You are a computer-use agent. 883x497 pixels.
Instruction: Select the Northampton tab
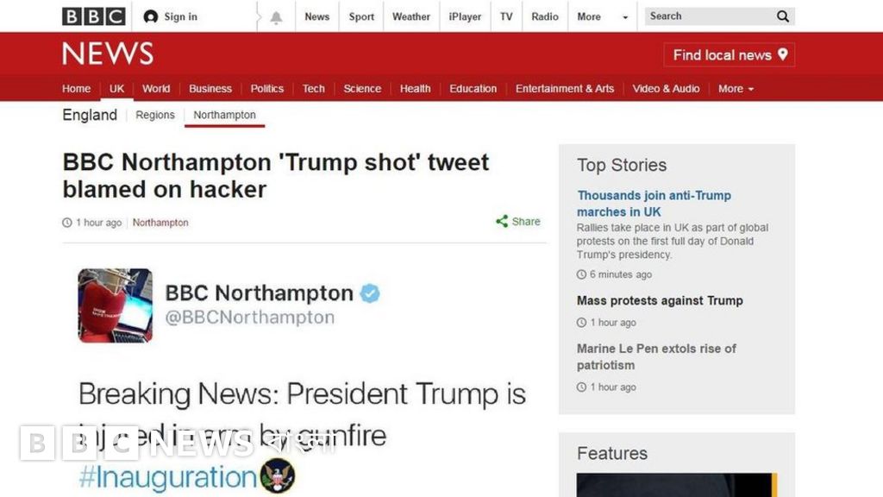[x=224, y=114]
